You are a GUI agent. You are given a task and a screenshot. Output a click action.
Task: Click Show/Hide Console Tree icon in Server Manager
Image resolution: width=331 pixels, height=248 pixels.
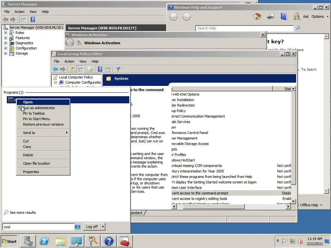click(23, 20)
